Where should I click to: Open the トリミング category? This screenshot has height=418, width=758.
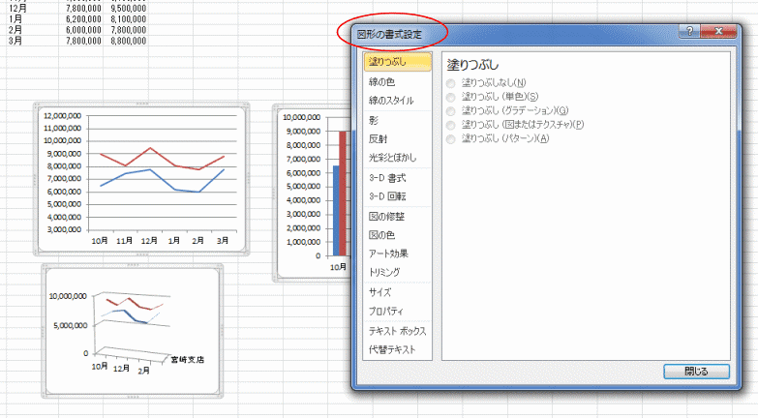[x=384, y=272]
